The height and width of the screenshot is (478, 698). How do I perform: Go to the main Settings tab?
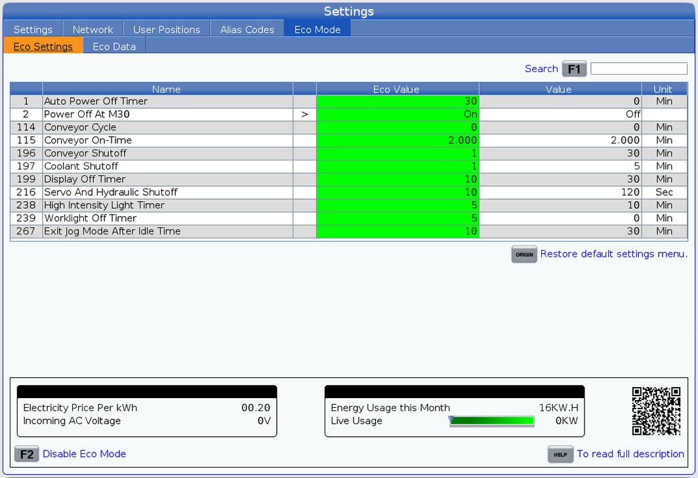(33, 29)
